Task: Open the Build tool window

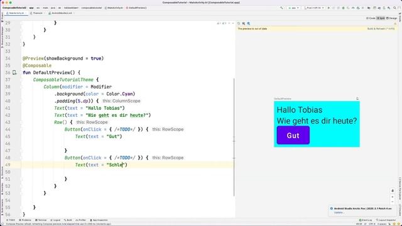Action: tap(68, 220)
